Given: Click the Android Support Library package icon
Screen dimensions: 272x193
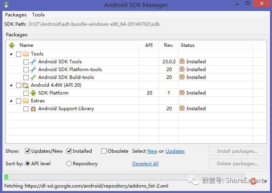Looking at the screenshot, I should click(33, 109).
